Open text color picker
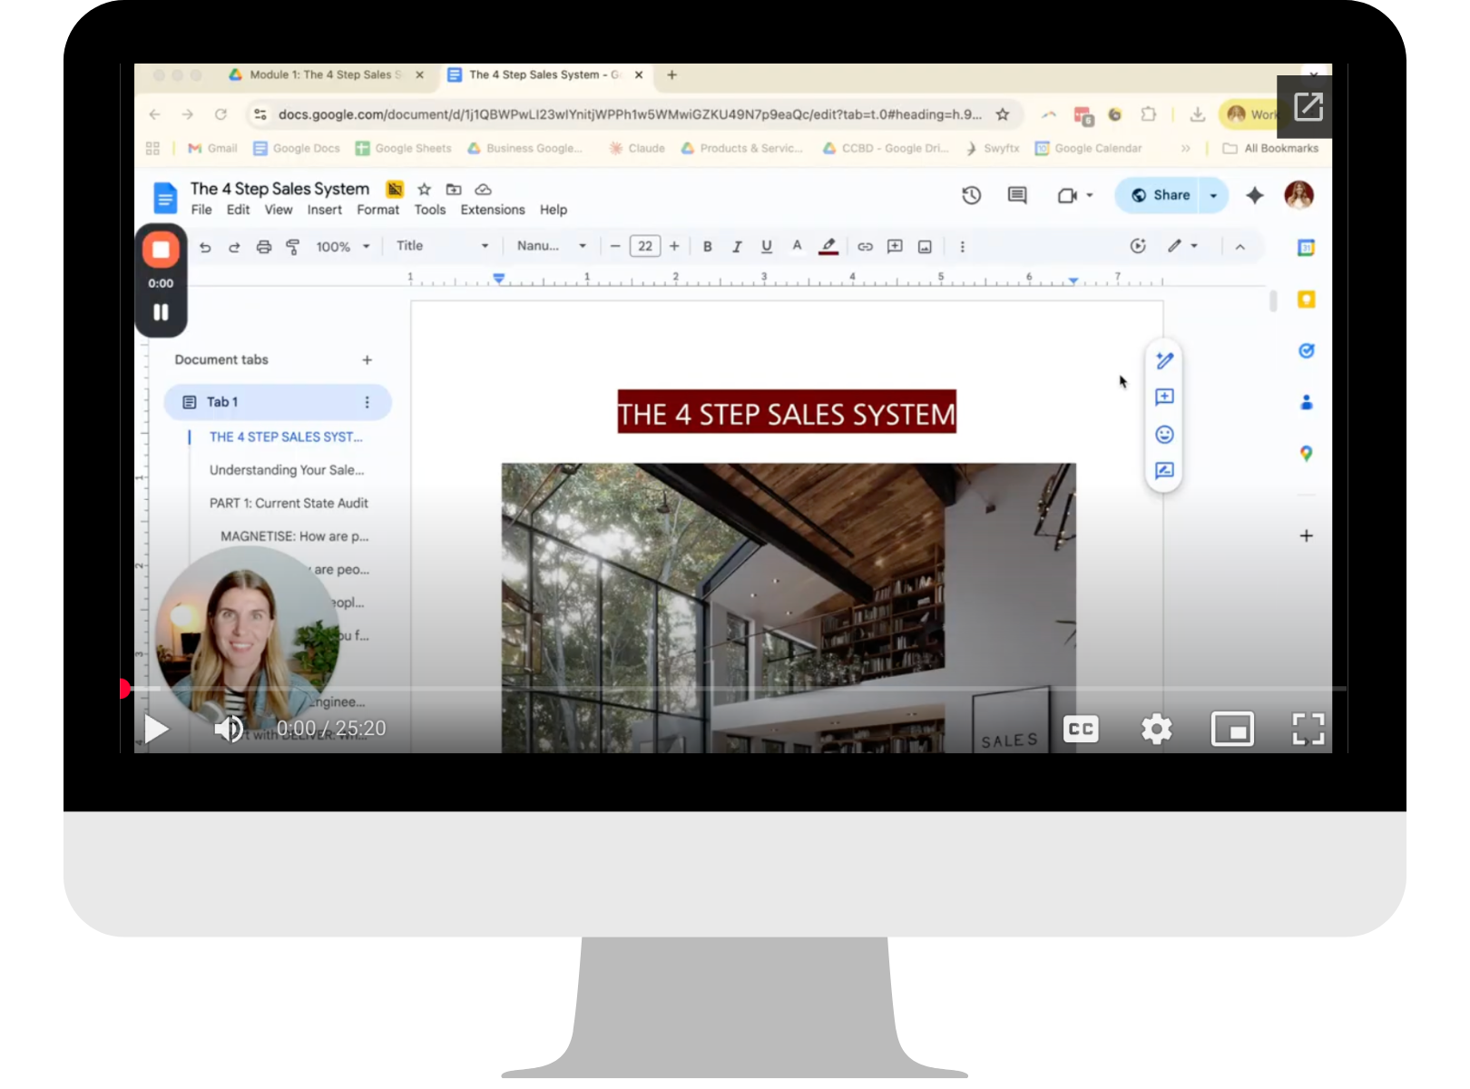The height and width of the screenshot is (1089, 1470). coord(797,246)
